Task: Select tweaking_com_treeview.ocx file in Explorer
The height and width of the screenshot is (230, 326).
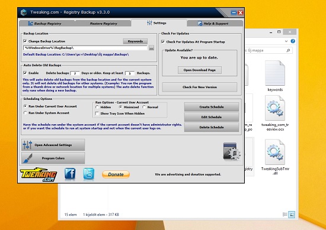Action: tap(275, 114)
